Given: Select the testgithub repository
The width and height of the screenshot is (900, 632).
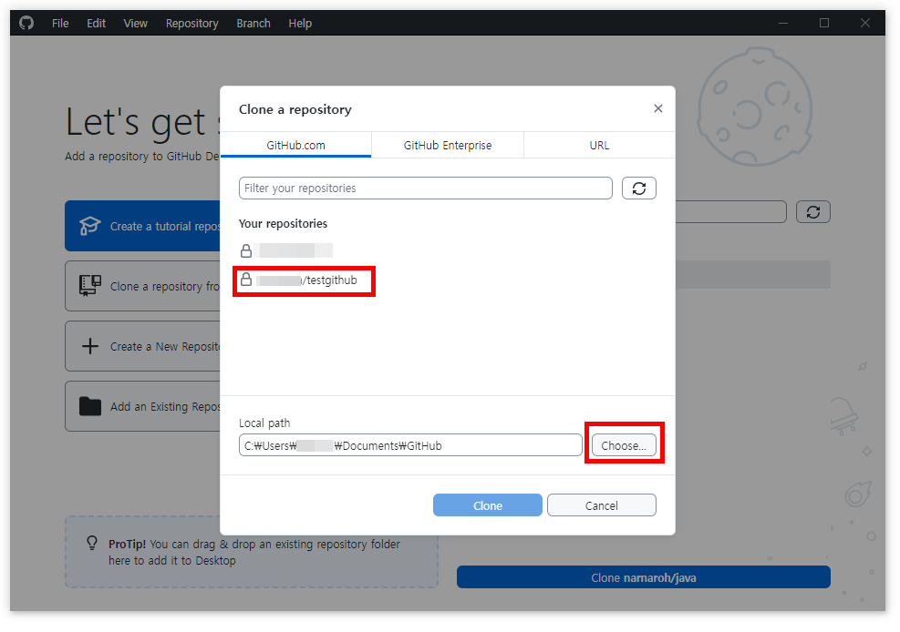Looking at the screenshot, I should coord(305,280).
